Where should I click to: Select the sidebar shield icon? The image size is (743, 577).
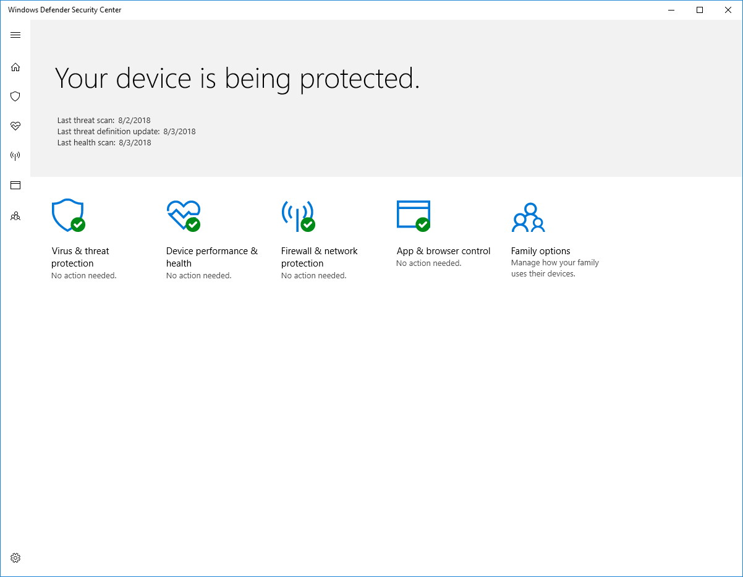(x=15, y=96)
